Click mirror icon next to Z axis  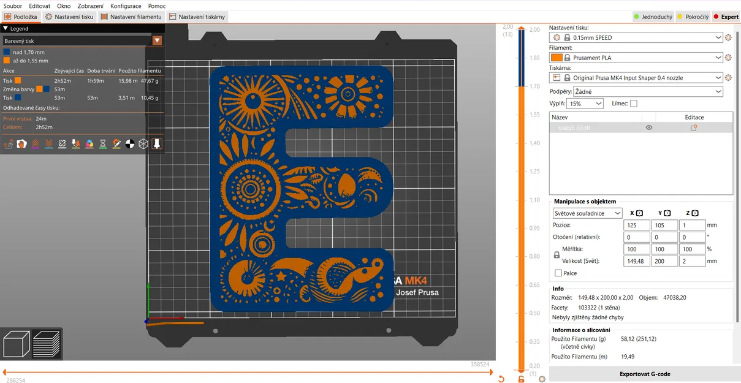coord(696,213)
